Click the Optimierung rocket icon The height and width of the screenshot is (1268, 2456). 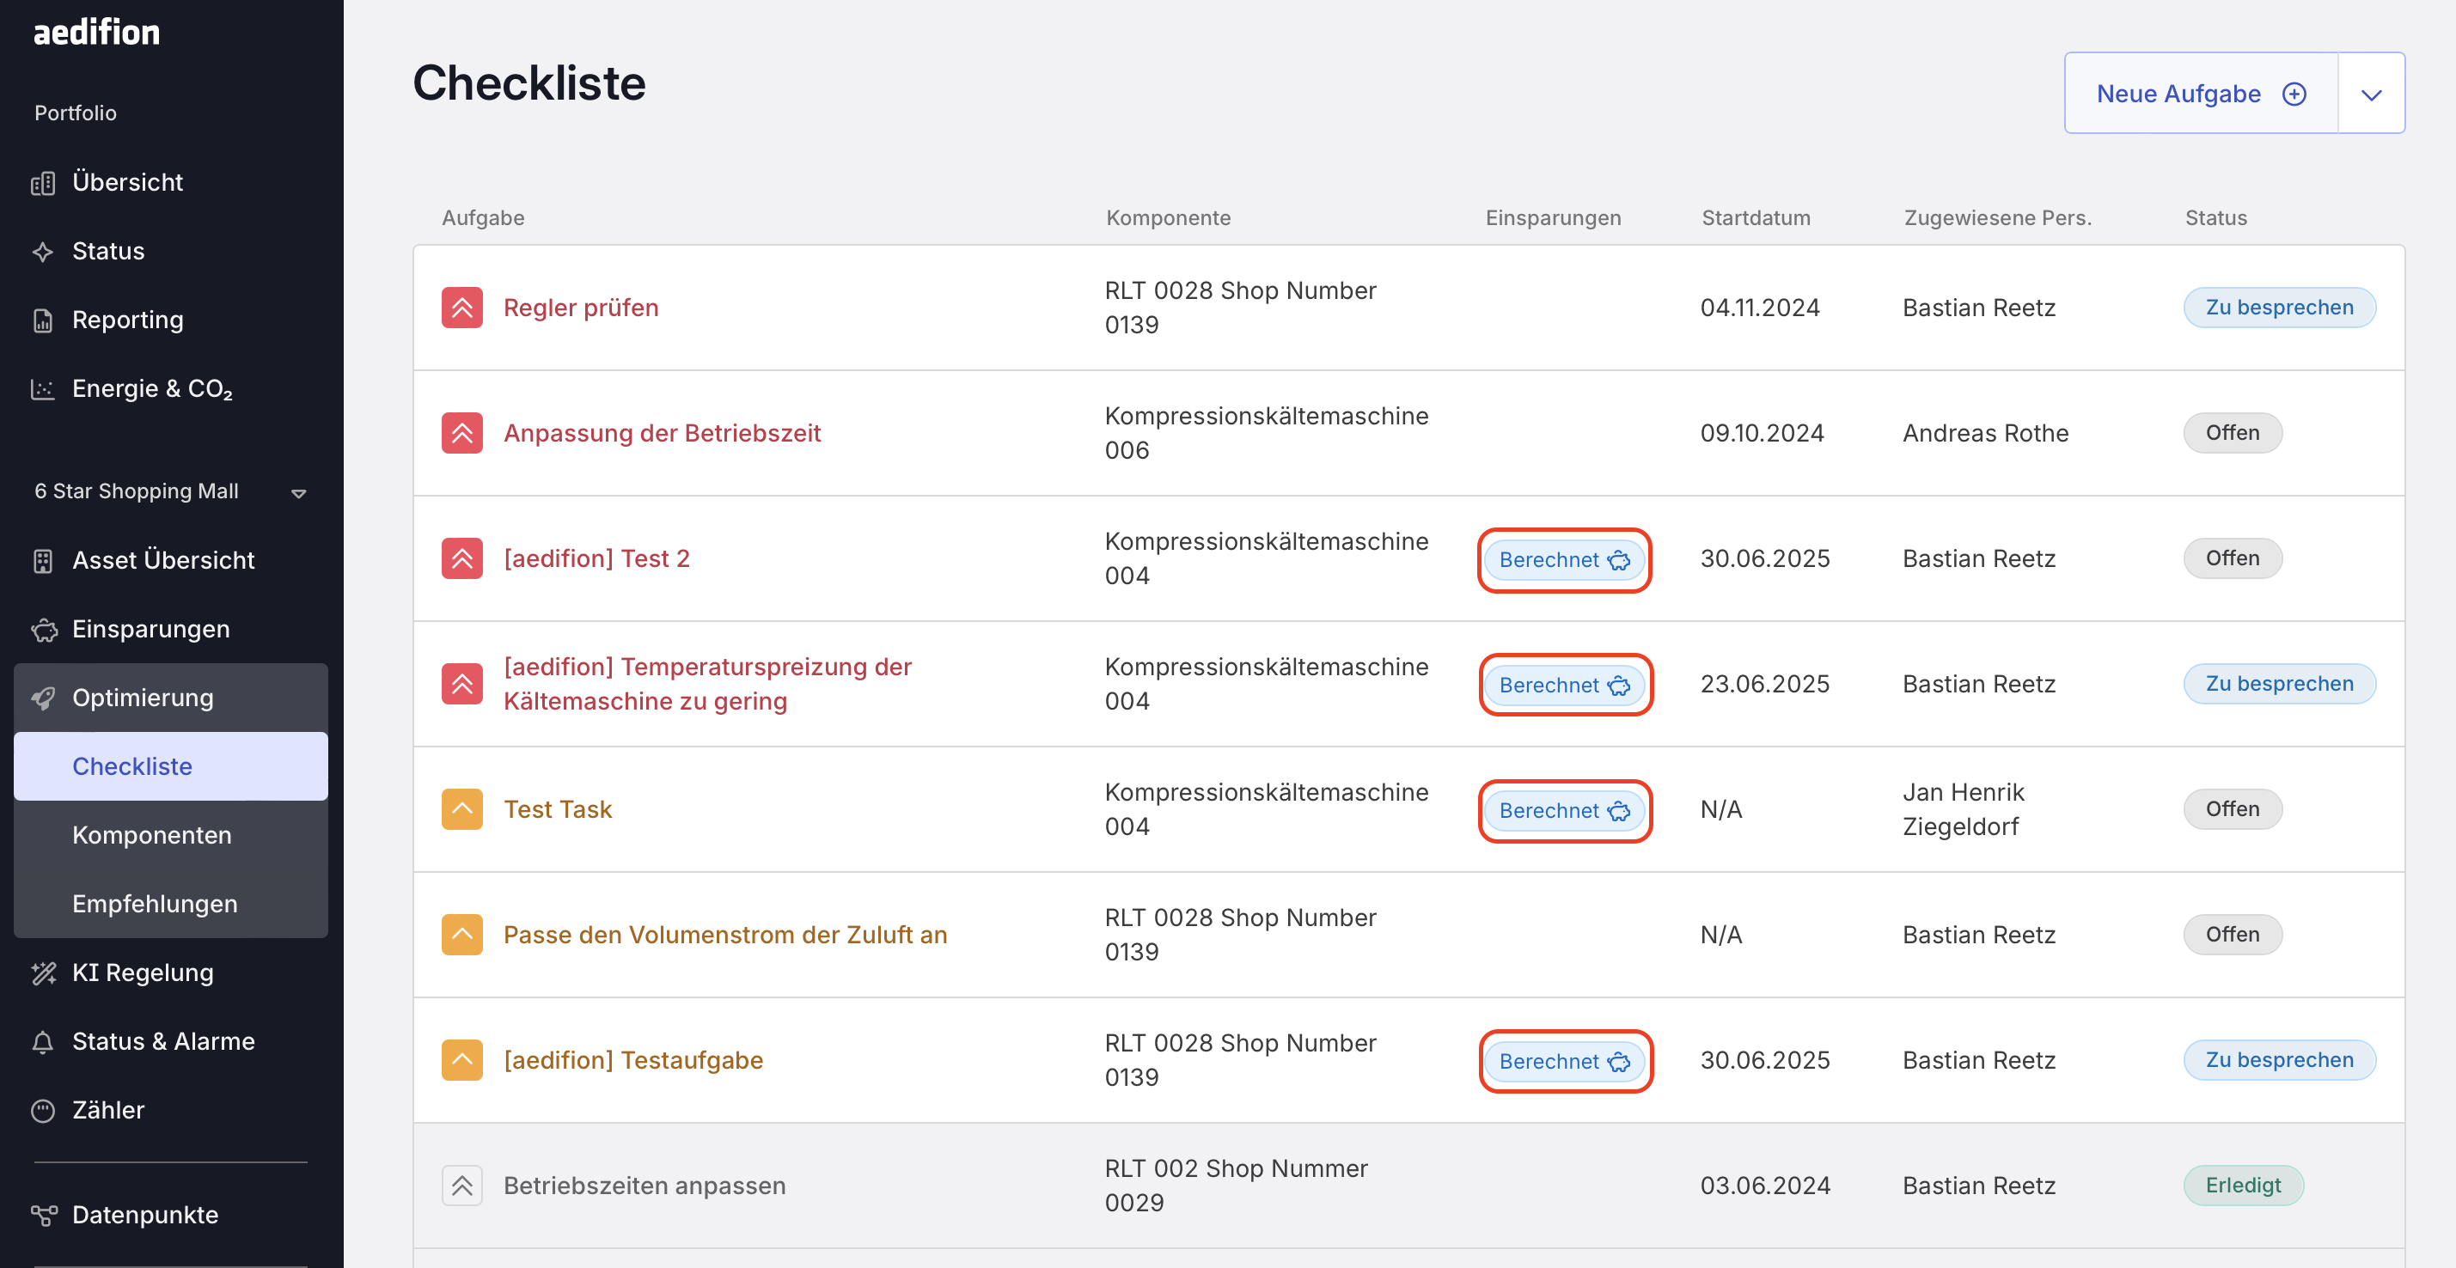43,698
